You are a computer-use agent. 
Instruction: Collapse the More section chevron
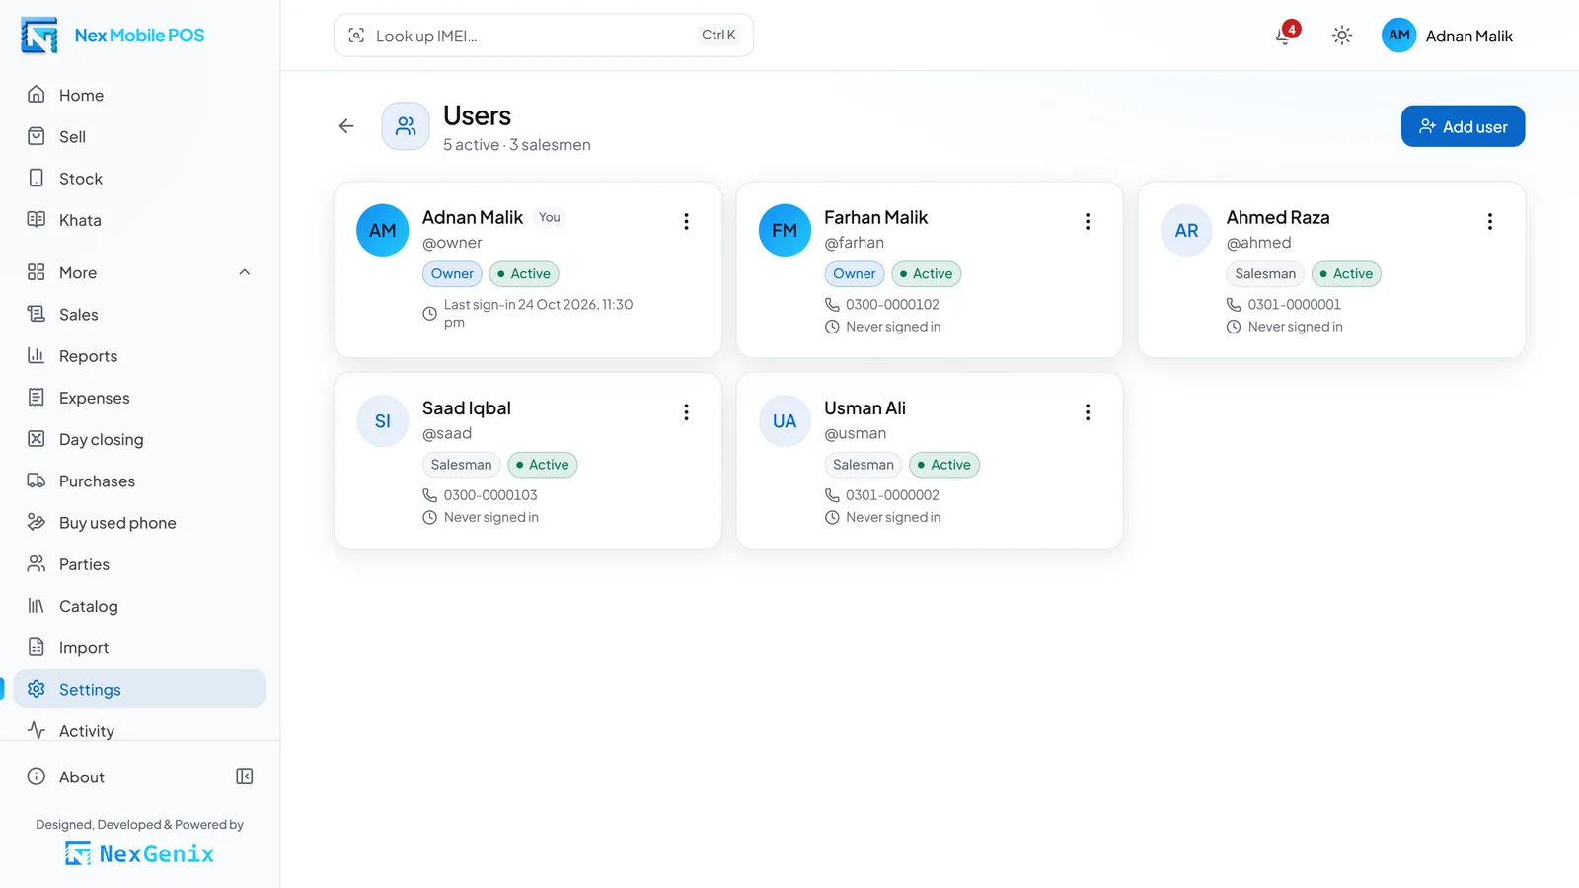(245, 272)
